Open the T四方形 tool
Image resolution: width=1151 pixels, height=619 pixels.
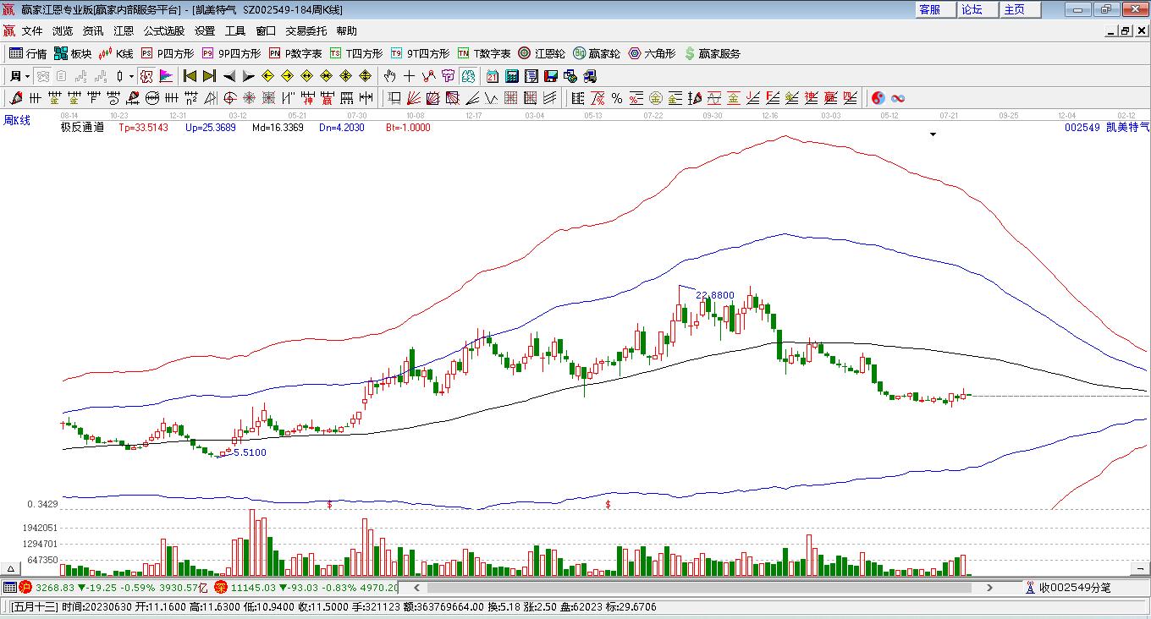coord(356,53)
